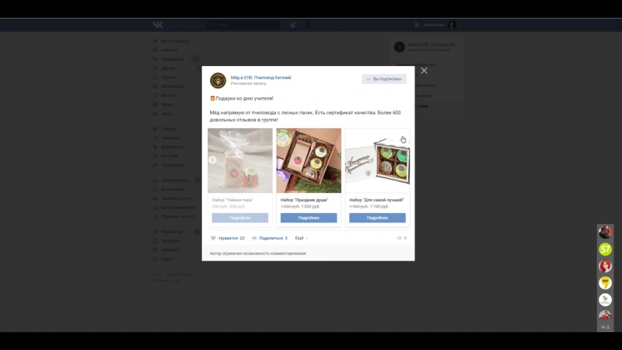Share the post via the megaphone icon

pyautogui.click(x=254, y=238)
